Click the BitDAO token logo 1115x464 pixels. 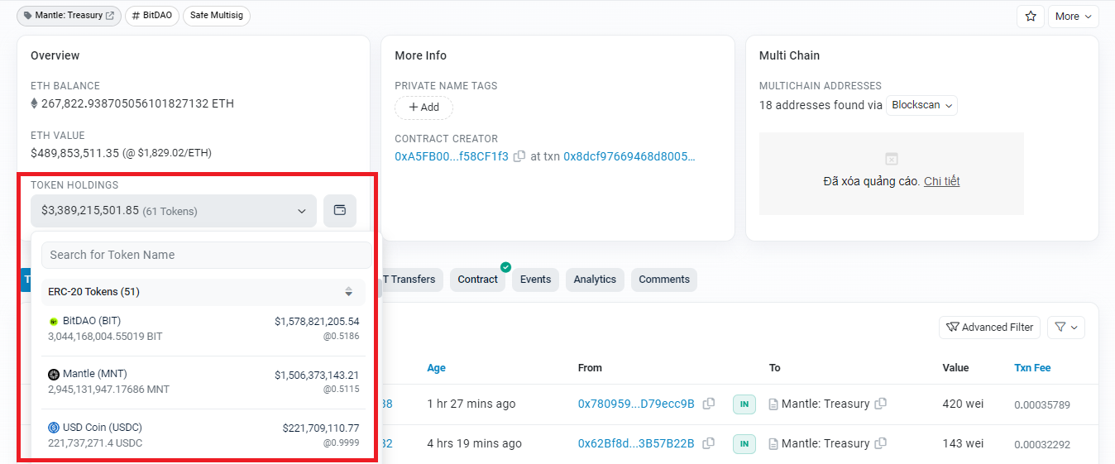[54, 321]
